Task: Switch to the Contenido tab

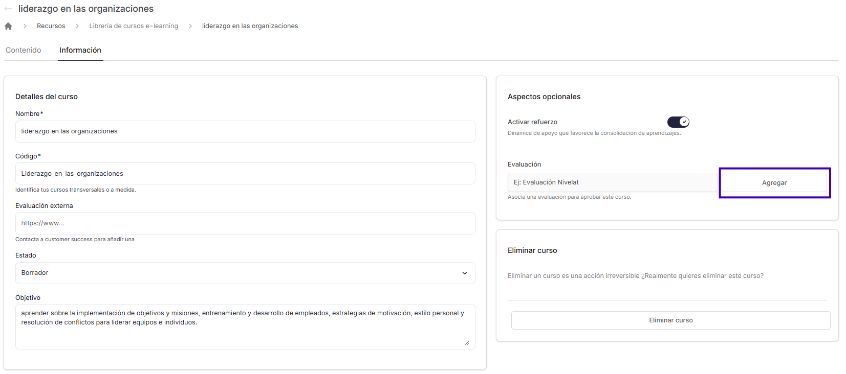Action: point(24,50)
